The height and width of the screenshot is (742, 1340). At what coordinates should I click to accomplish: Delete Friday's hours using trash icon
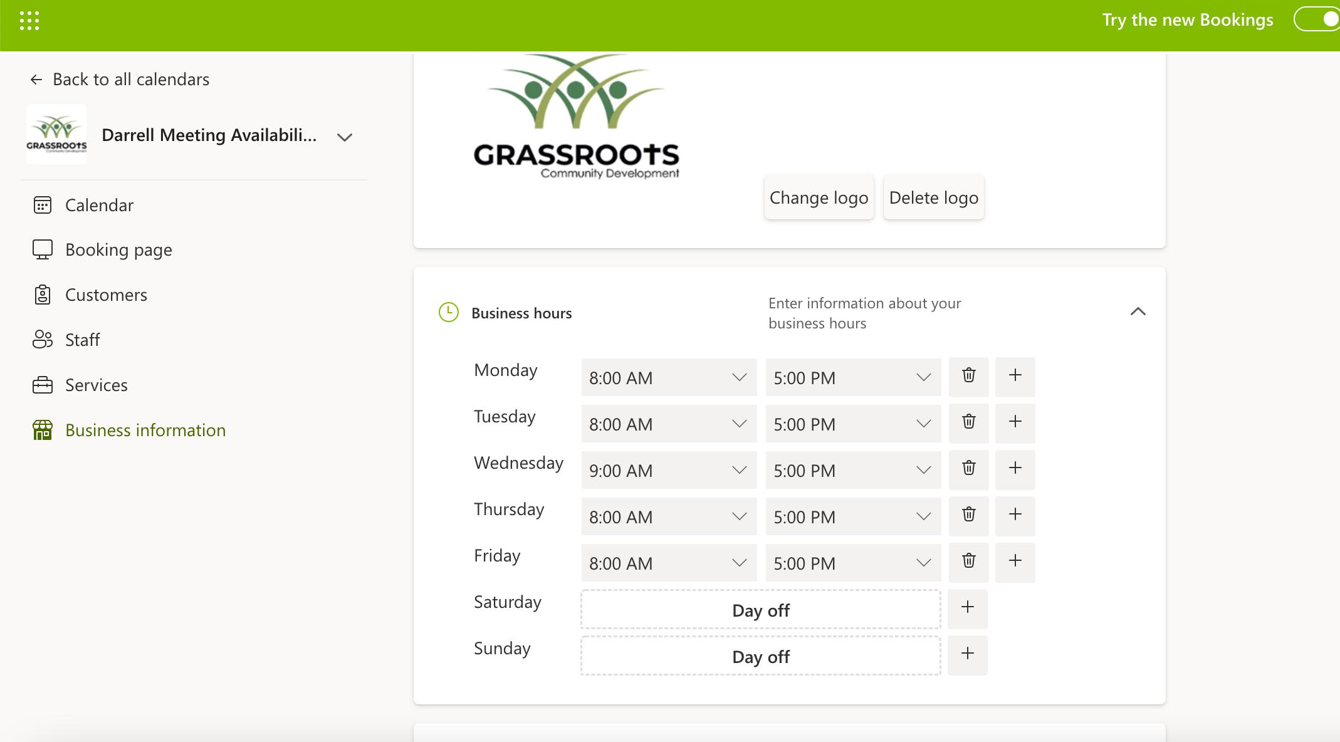[968, 562]
